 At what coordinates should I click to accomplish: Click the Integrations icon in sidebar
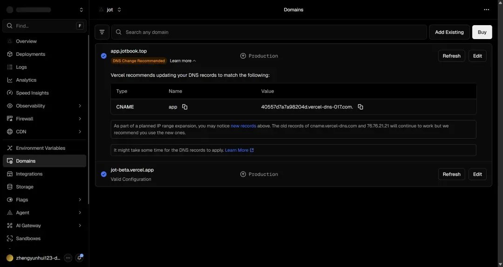tap(10, 174)
